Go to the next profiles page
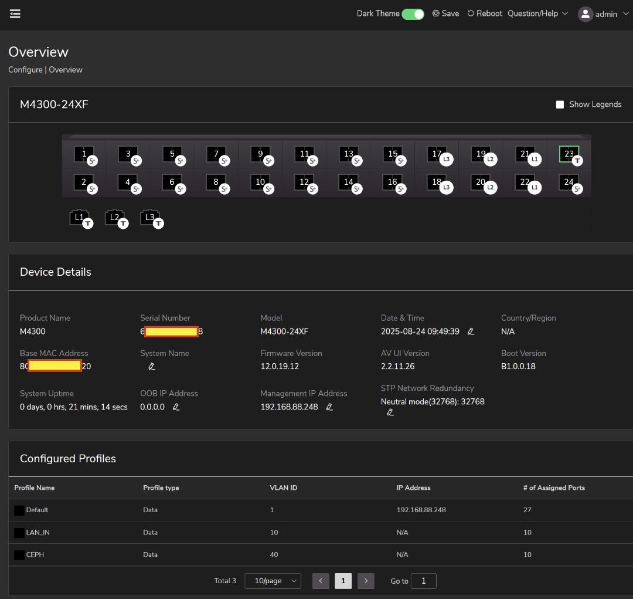 (366, 581)
